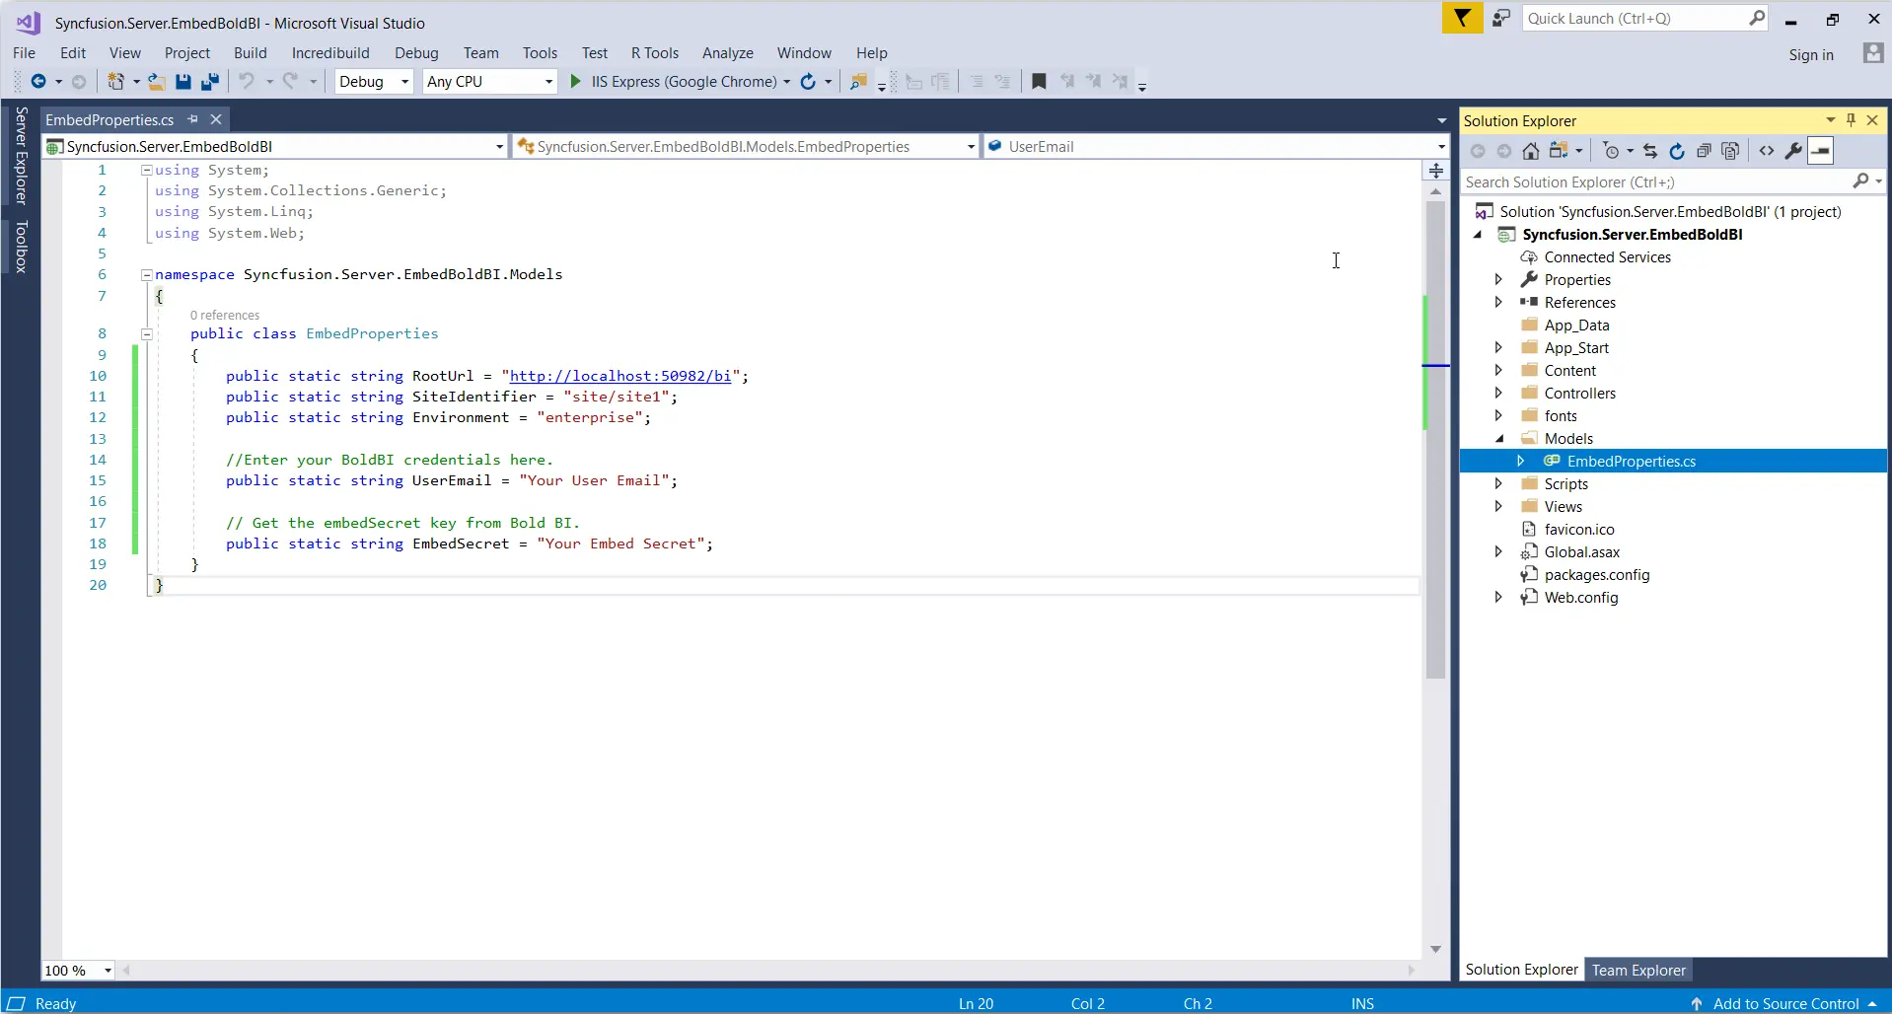The height and width of the screenshot is (1014, 1892).
Task: Click the View Code angle-brackets icon
Action: pos(1766,151)
